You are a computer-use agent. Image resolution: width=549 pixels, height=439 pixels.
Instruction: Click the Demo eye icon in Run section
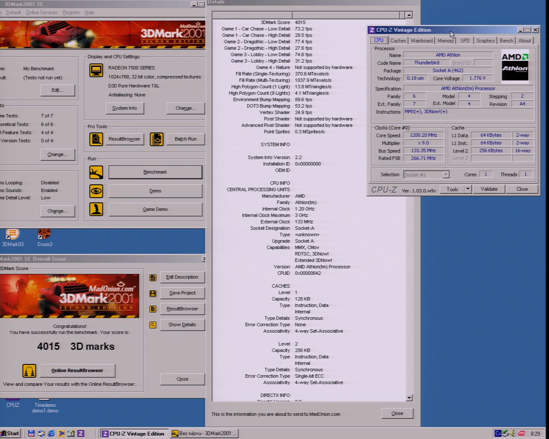click(x=96, y=191)
